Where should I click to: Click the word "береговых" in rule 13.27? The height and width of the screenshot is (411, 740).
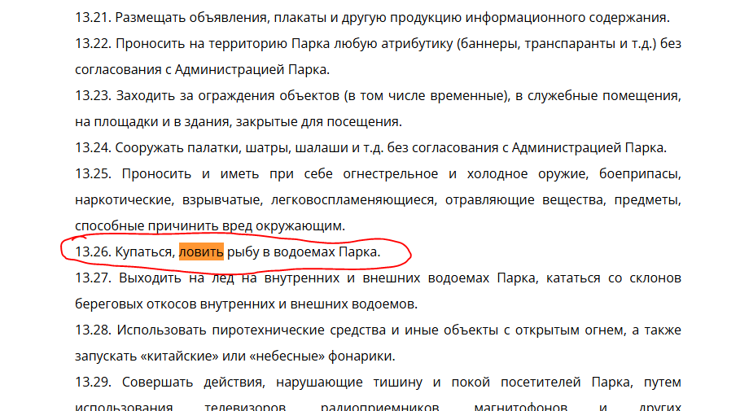point(109,304)
